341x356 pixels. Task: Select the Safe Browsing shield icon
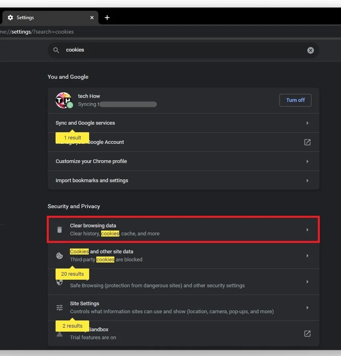click(59, 282)
